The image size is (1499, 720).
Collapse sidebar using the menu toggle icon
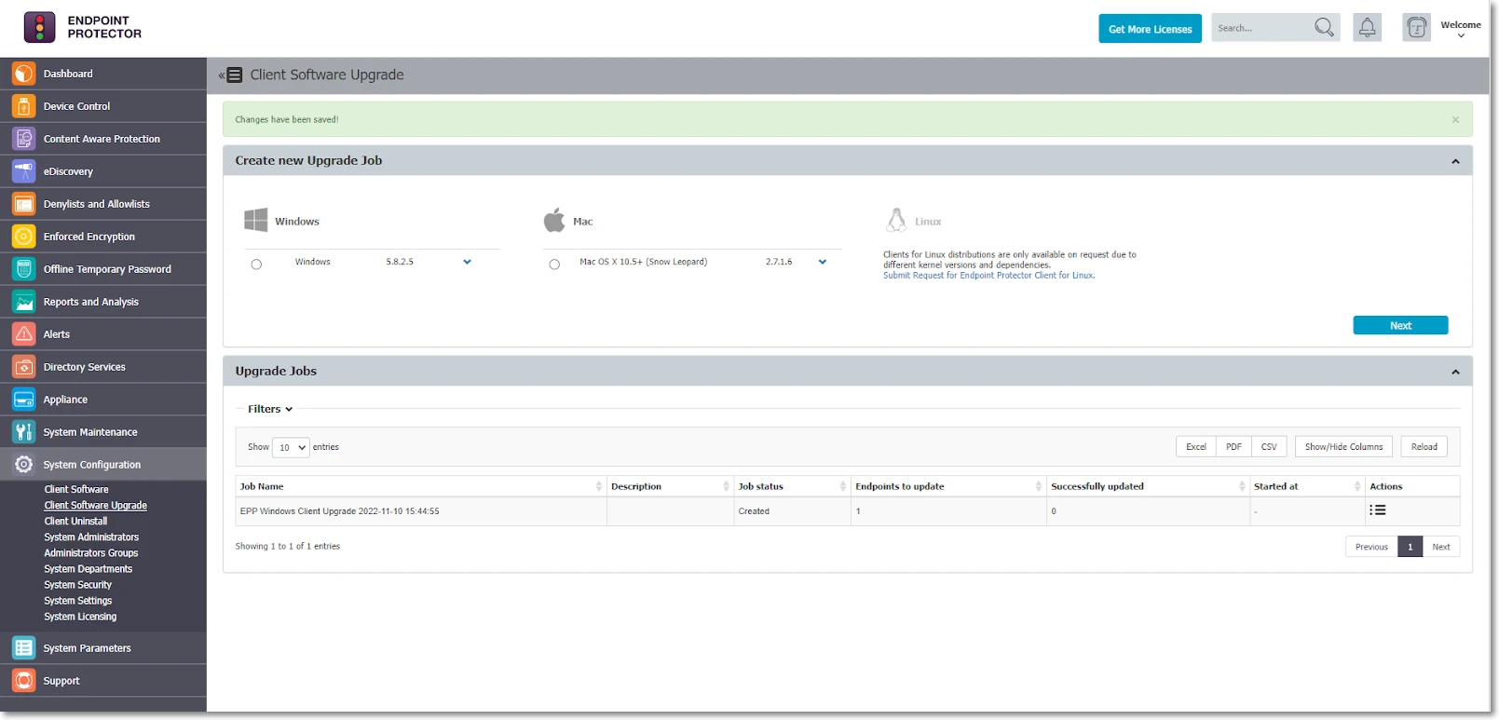231,75
